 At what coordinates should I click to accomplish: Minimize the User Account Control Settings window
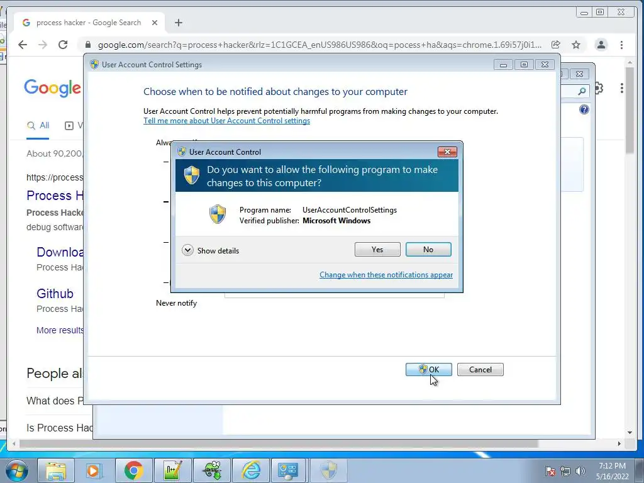click(503, 65)
